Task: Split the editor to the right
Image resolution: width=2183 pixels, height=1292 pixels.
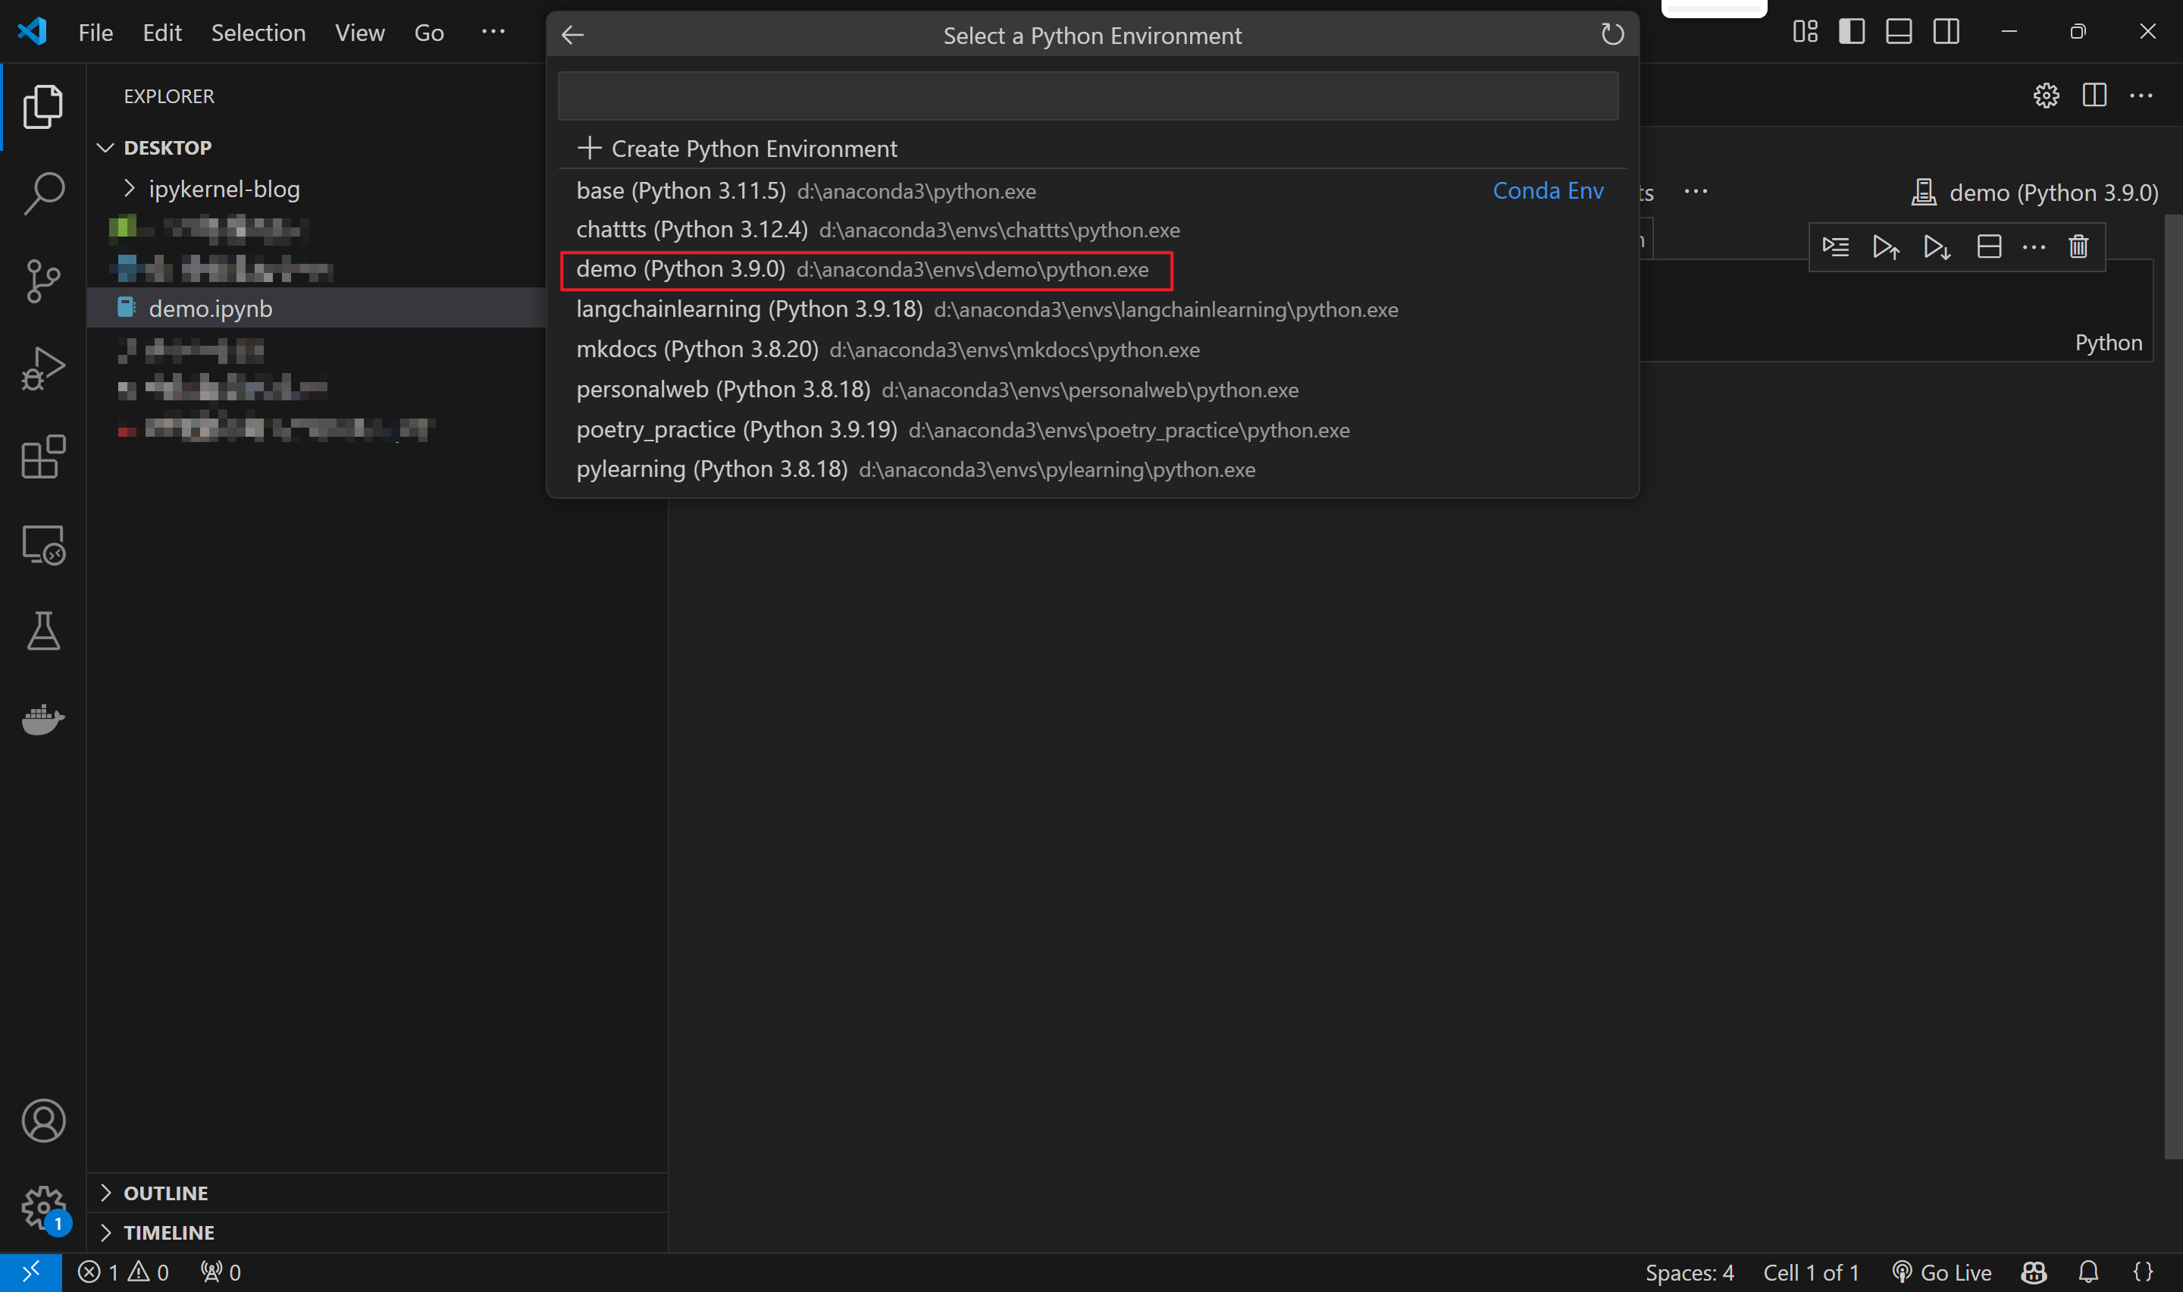Action: point(2094,95)
